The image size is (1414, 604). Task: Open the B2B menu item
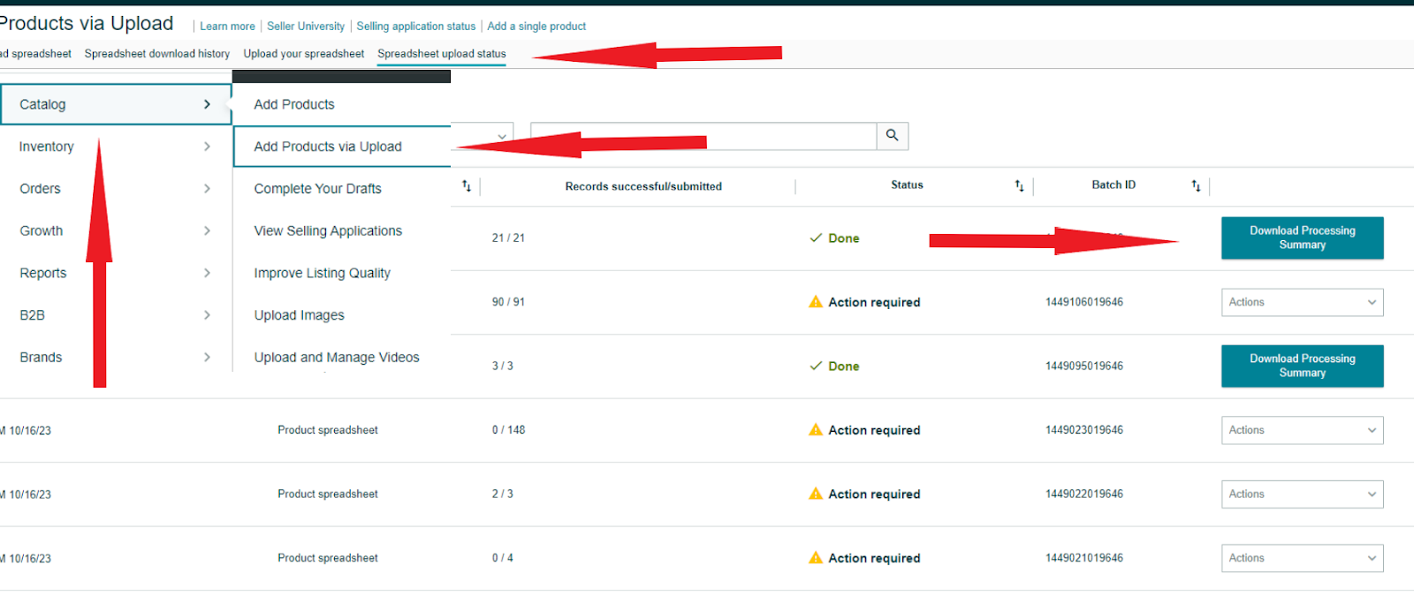pyautogui.click(x=116, y=315)
